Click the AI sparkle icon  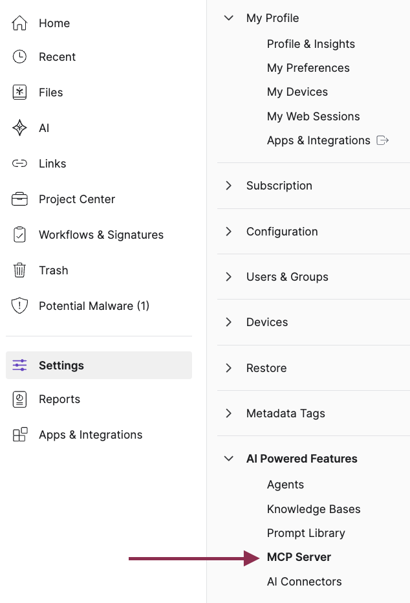(x=19, y=127)
